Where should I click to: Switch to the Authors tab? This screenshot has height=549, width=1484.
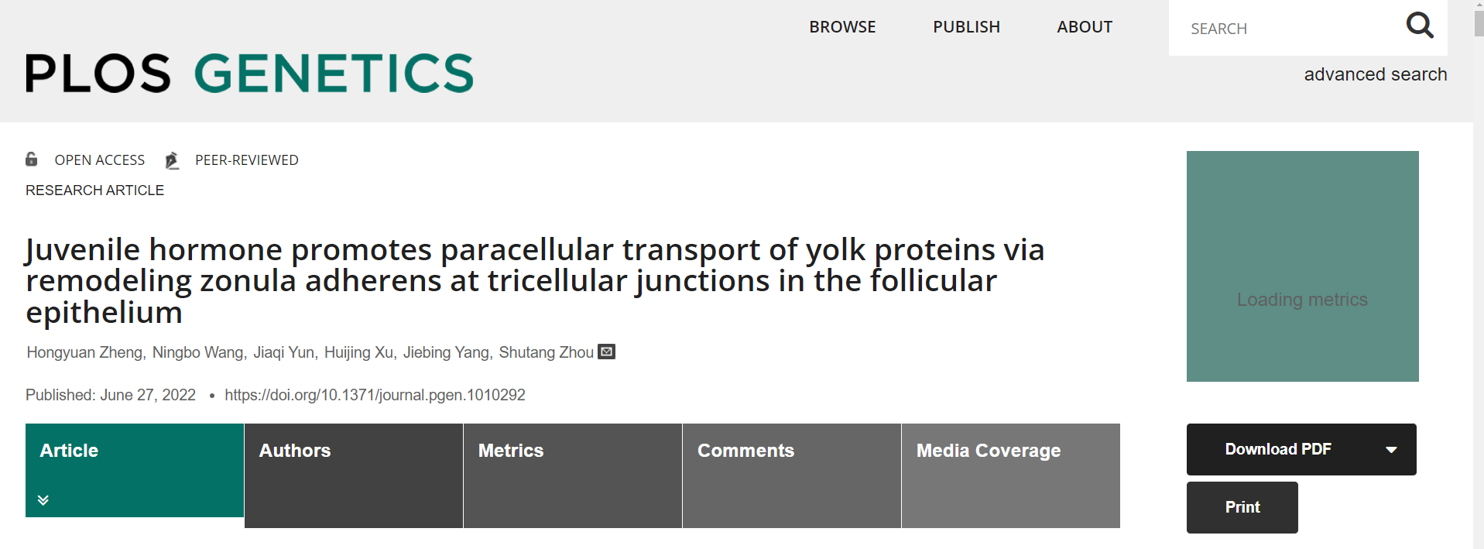[295, 450]
